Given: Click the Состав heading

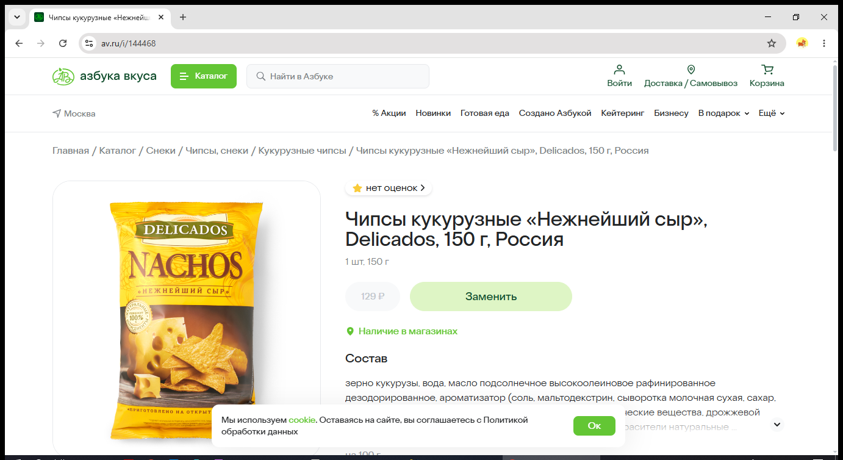Looking at the screenshot, I should pyautogui.click(x=367, y=358).
